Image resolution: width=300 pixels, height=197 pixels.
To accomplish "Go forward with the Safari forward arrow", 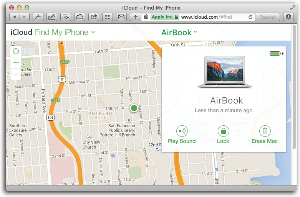I will (24, 17).
